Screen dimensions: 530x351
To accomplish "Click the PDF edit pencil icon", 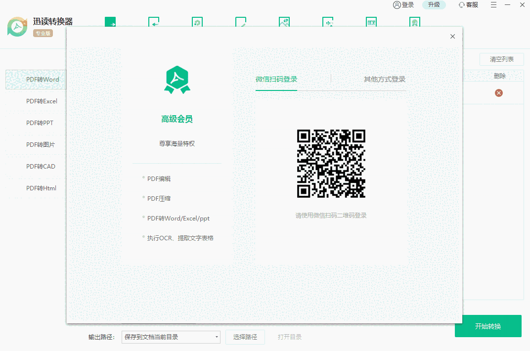I will point(241,22).
